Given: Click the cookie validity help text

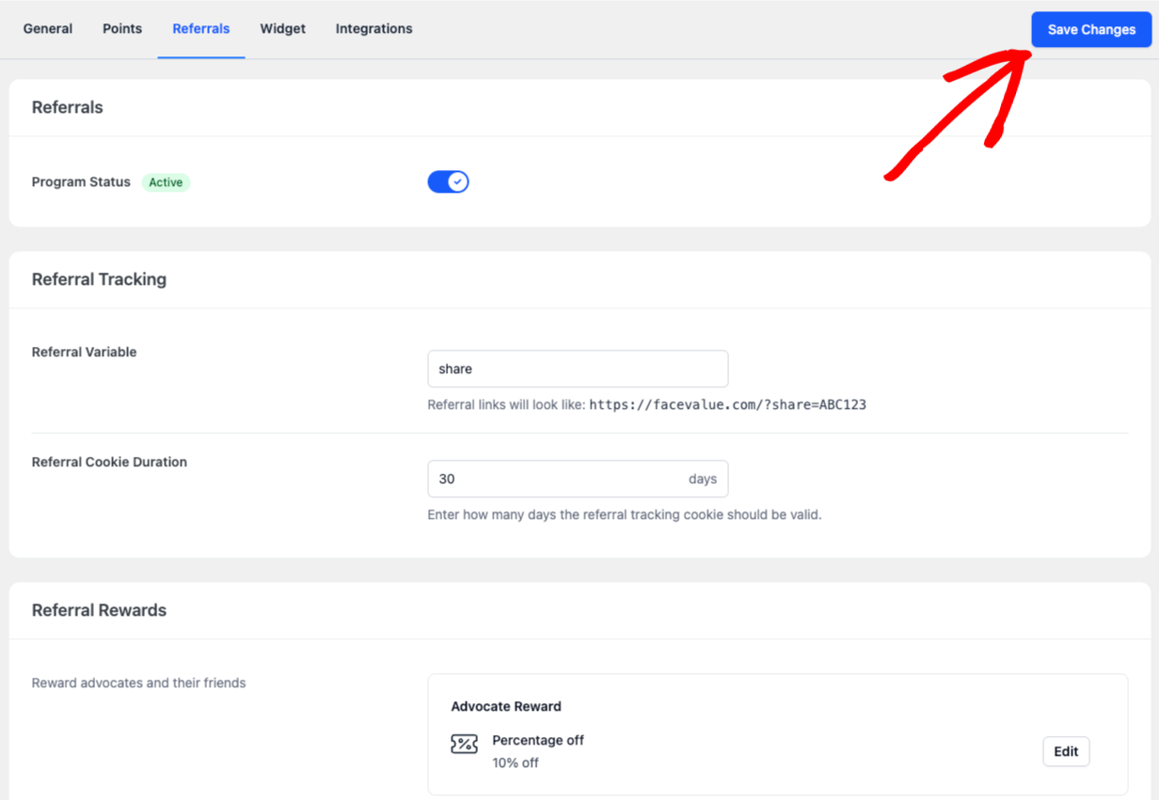Looking at the screenshot, I should [x=624, y=515].
